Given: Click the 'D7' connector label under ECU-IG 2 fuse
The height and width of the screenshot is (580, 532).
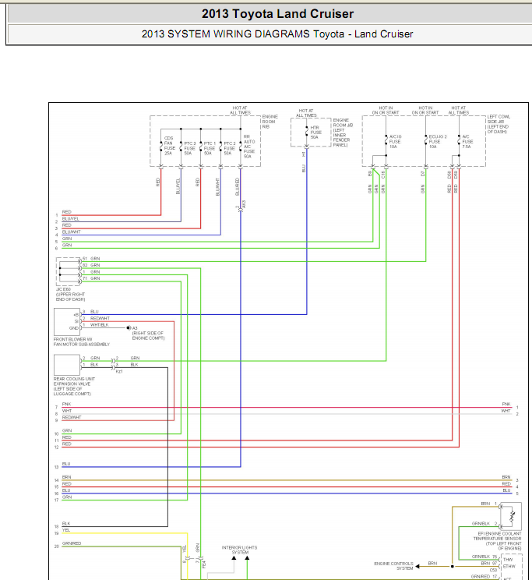Looking at the screenshot, I should [423, 173].
